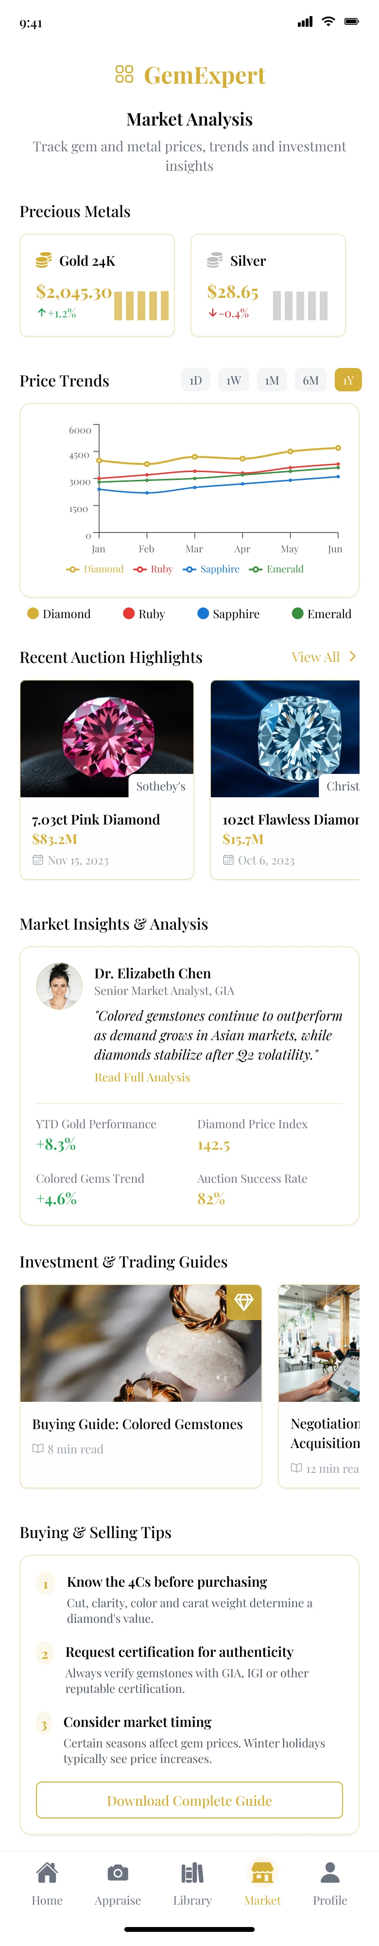Switch to the Market tab
The width and height of the screenshot is (379, 1946).
[262, 1881]
